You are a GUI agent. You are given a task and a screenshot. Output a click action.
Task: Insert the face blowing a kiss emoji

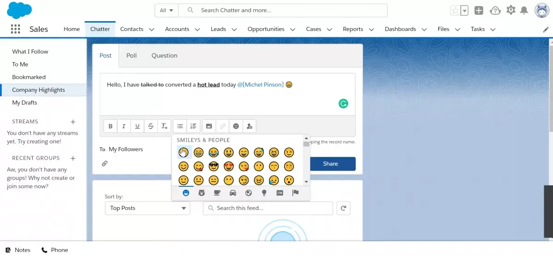244,167
